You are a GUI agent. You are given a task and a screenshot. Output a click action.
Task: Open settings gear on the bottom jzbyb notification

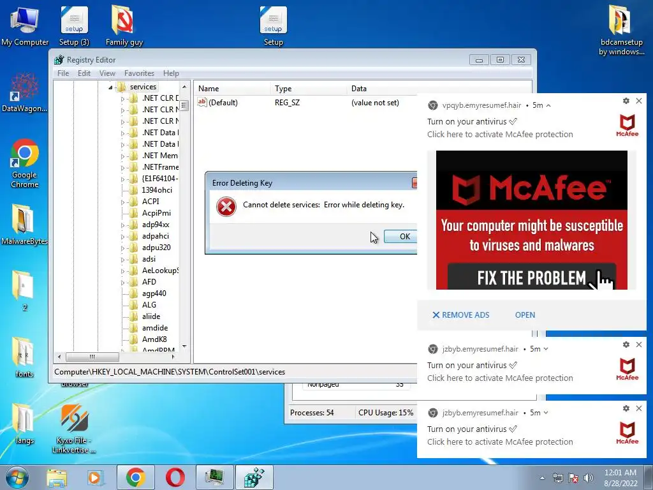(x=626, y=408)
